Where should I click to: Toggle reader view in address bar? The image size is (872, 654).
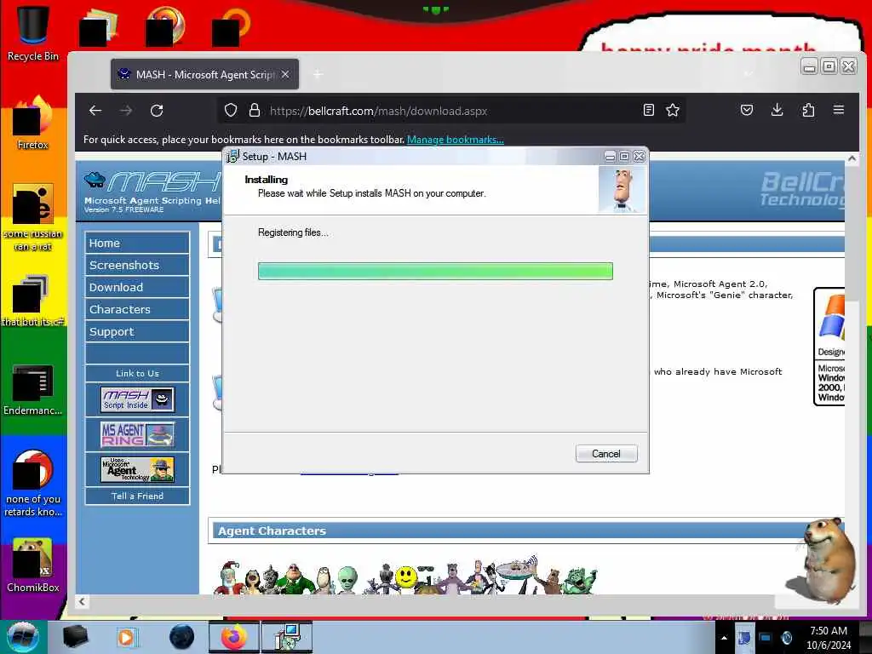tap(648, 110)
